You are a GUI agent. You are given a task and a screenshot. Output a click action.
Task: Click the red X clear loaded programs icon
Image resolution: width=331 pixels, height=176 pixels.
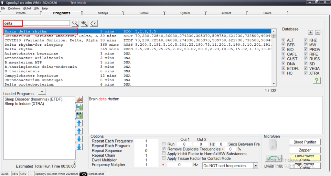click(x=79, y=100)
